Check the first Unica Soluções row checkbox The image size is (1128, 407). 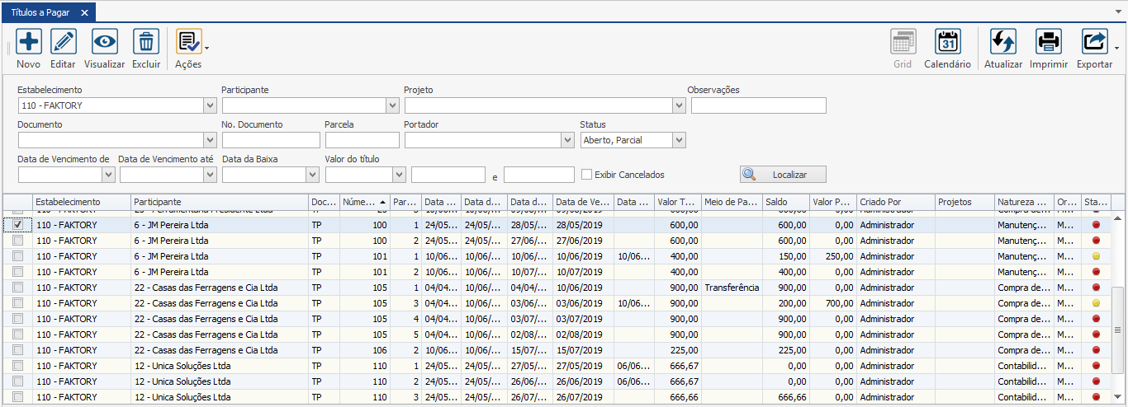click(x=17, y=366)
